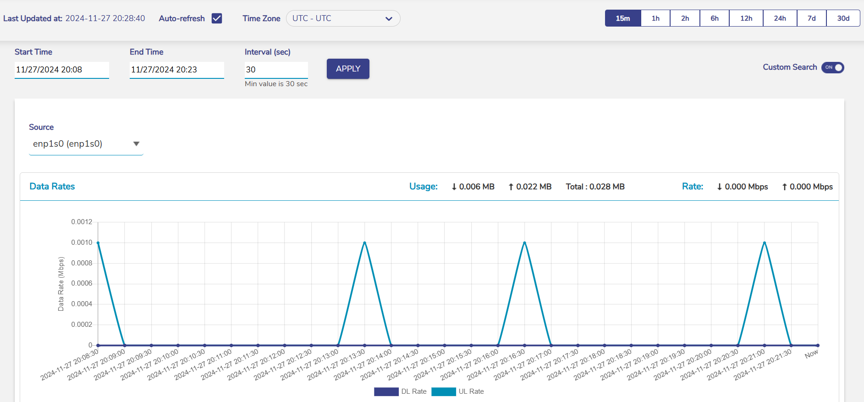Click the upload usage arrow icon
Image resolution: width=864 pixels, height=402 pixels.
click(x=511, y=187)
